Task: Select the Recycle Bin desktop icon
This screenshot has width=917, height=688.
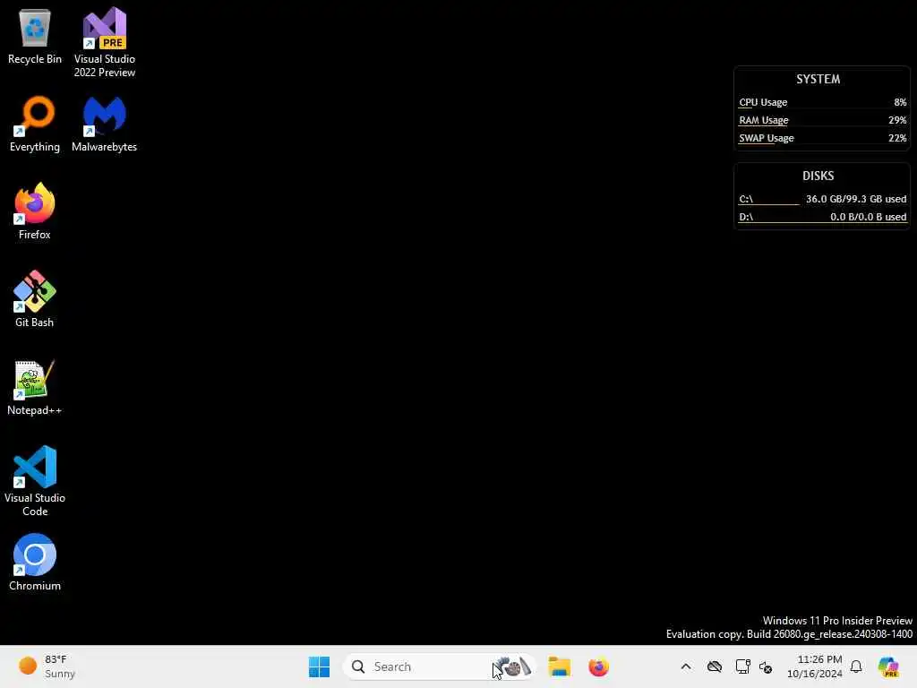Action: (35, 36)
